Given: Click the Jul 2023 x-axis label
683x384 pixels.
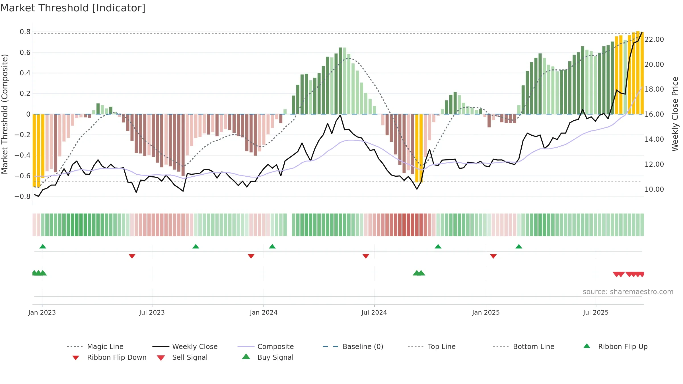Looking at the screenshot, I should (152, 312).
